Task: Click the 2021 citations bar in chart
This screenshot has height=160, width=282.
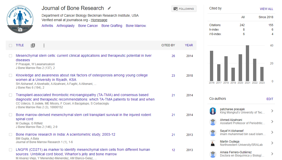Action: pos(247,63)
